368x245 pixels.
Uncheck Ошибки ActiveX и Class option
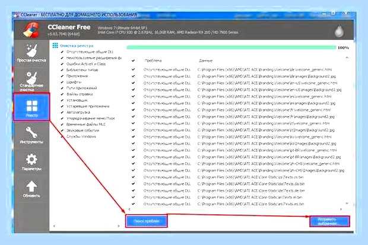click(x=62, y=64)
